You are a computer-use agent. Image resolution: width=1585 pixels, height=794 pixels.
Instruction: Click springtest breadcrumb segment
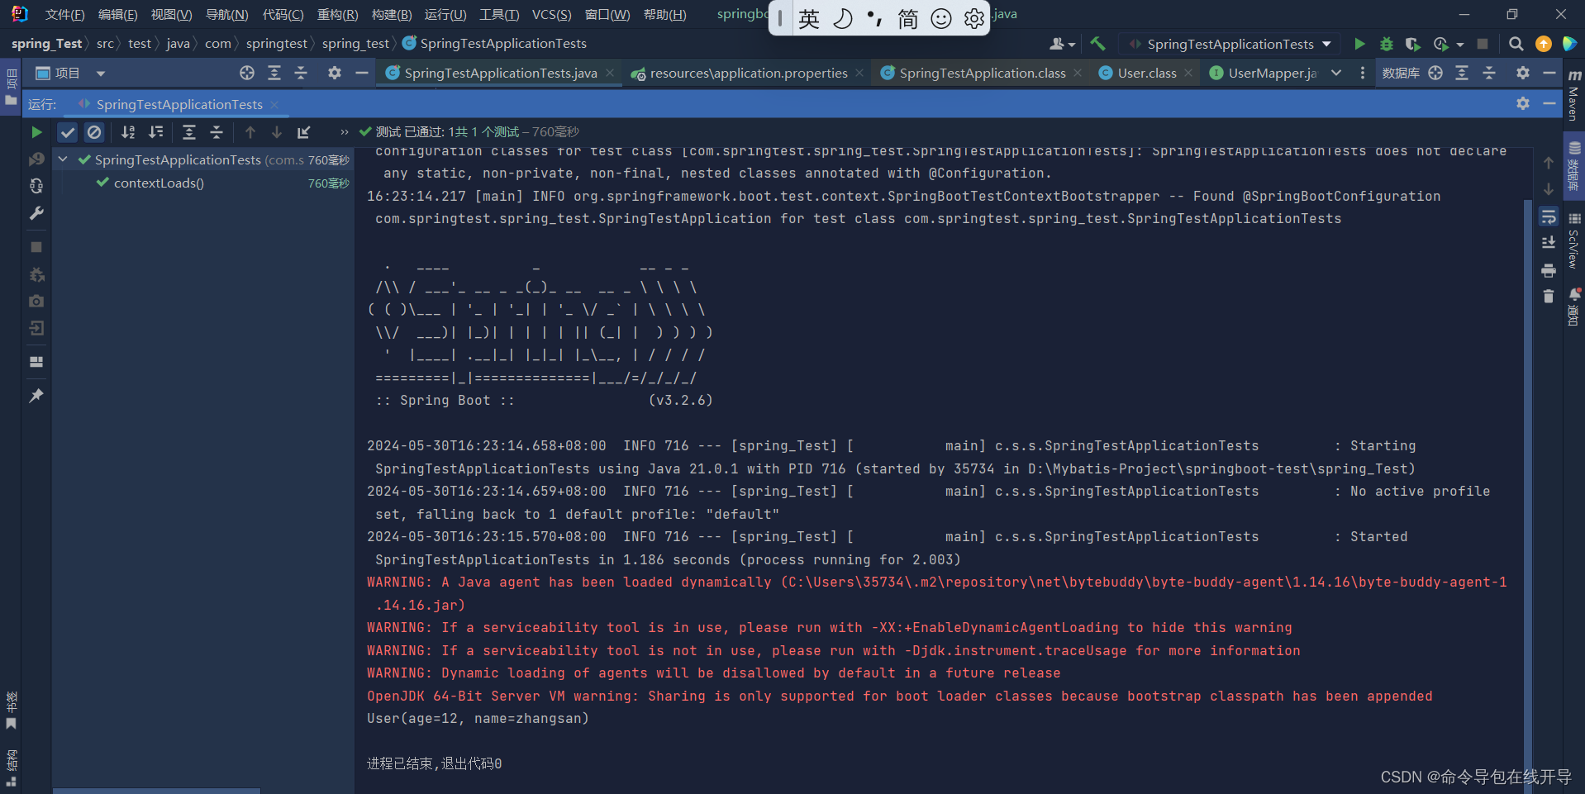tap(276, 44)
